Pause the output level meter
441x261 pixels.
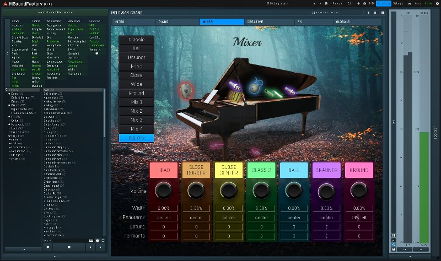(393, 235)
